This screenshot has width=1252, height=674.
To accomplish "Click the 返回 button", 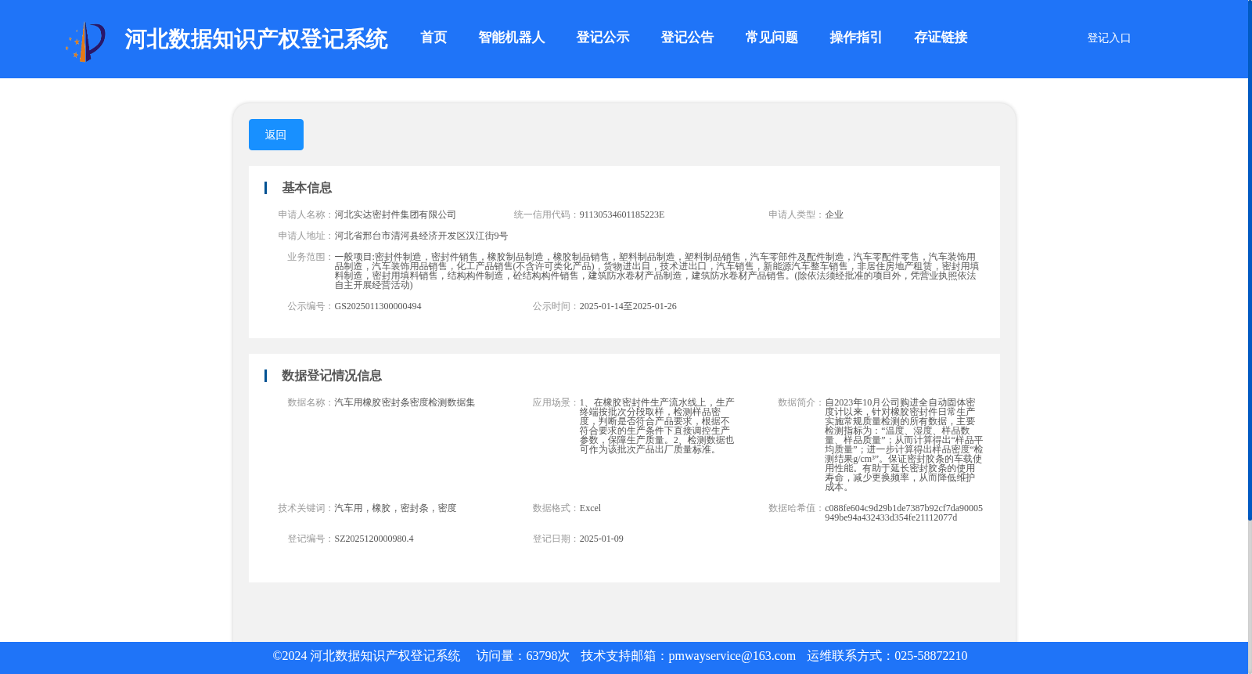I will pos(276,135).
